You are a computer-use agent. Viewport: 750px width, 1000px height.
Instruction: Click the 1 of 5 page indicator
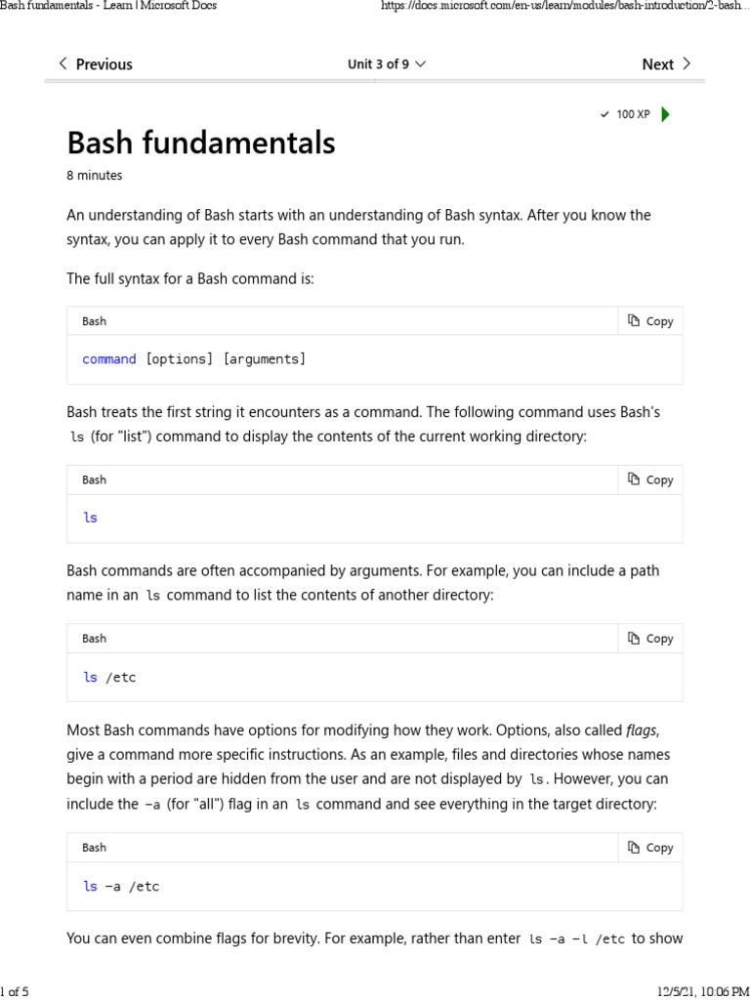(14, 992)
